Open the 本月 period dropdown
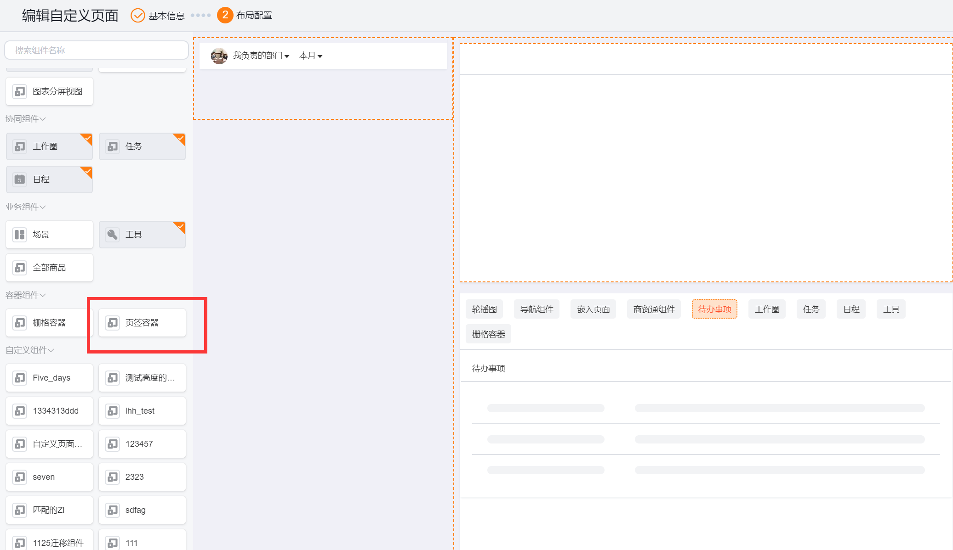Image resolution: width=953 pixels, height=550 pixels. pyautogui.click(x=310, y=56)
